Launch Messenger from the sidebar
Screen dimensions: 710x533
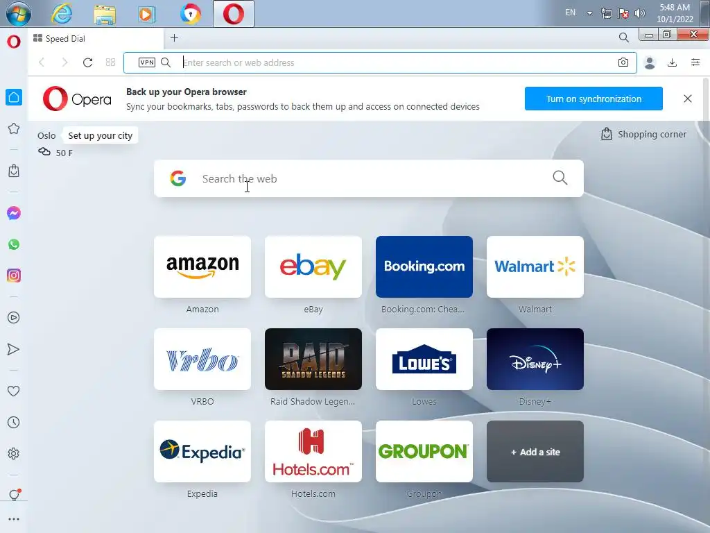(14, 213)
